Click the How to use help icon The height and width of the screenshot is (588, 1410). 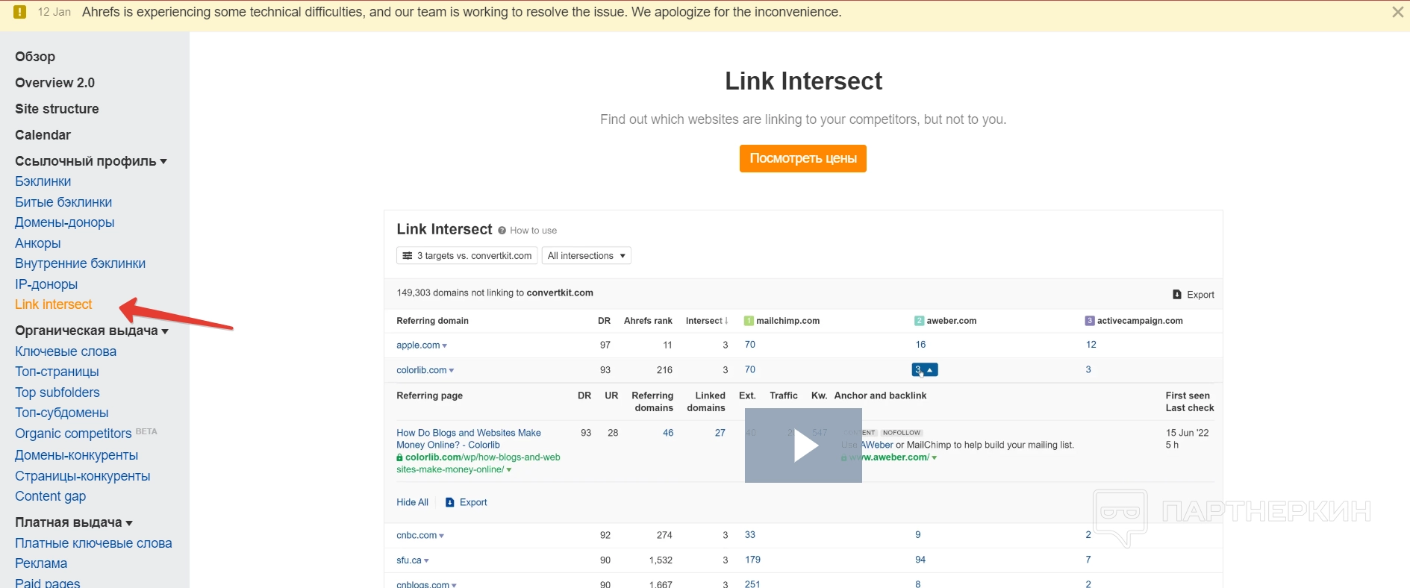[x=502, y=231]
